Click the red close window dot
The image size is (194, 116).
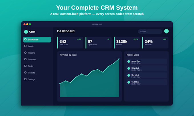(25, 24)
